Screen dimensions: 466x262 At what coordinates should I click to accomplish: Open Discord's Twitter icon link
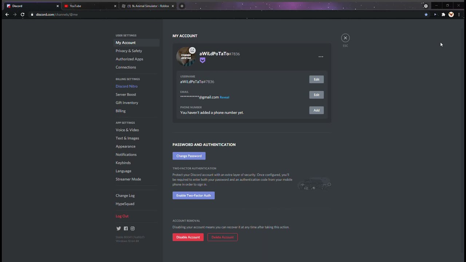[x=118, y=229]
